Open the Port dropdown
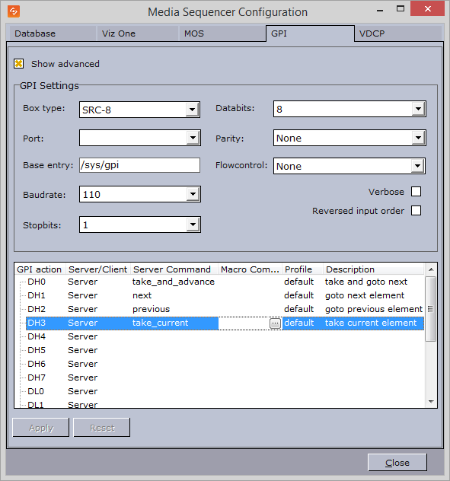The height and width of the screenshot is (481, 450). (193, 138)
